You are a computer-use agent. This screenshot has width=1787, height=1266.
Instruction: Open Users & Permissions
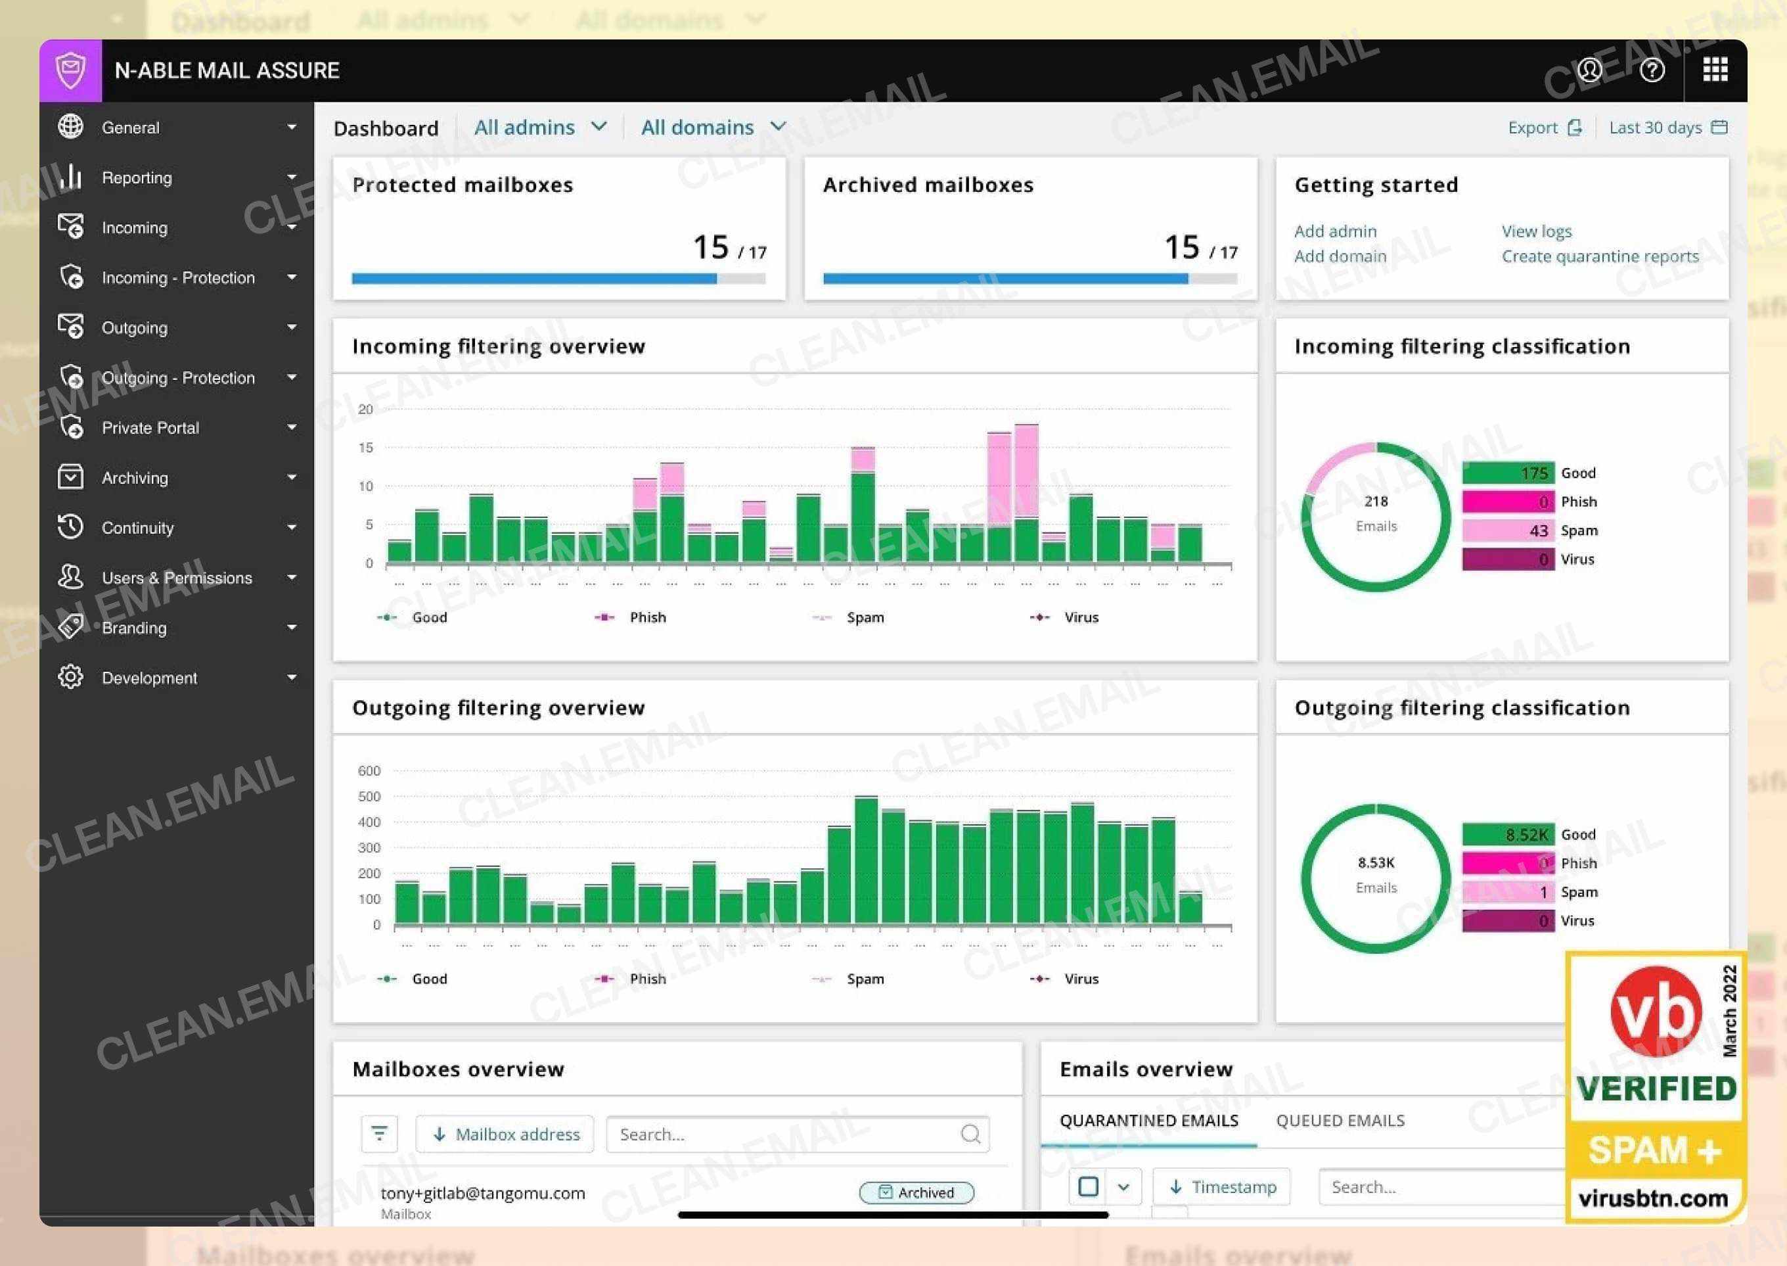coord(176,578)
